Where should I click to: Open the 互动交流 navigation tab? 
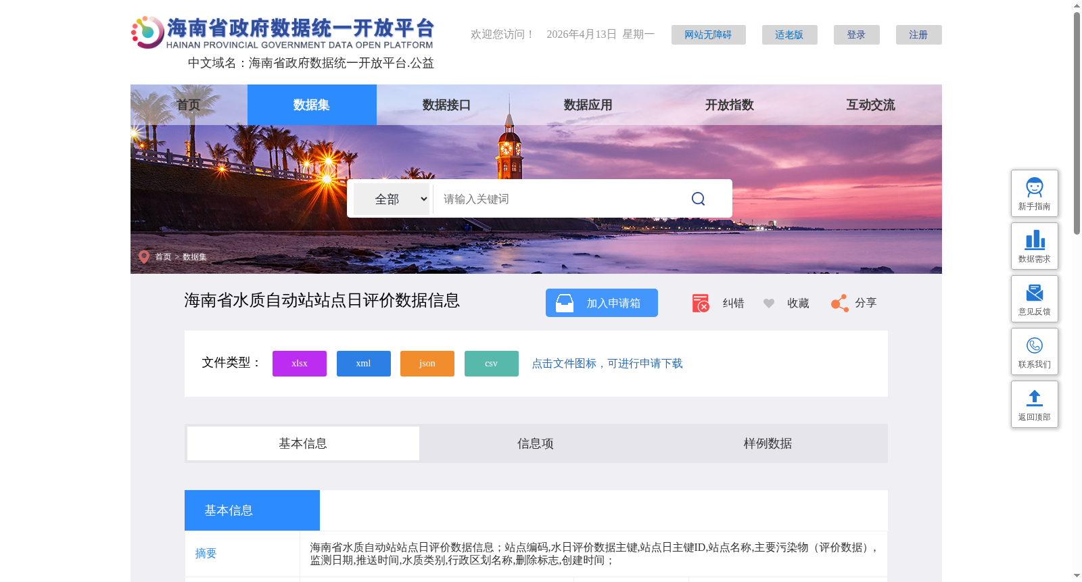870,105
